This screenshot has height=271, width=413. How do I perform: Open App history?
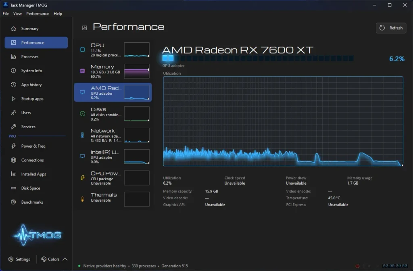click(x=36, y=85)
